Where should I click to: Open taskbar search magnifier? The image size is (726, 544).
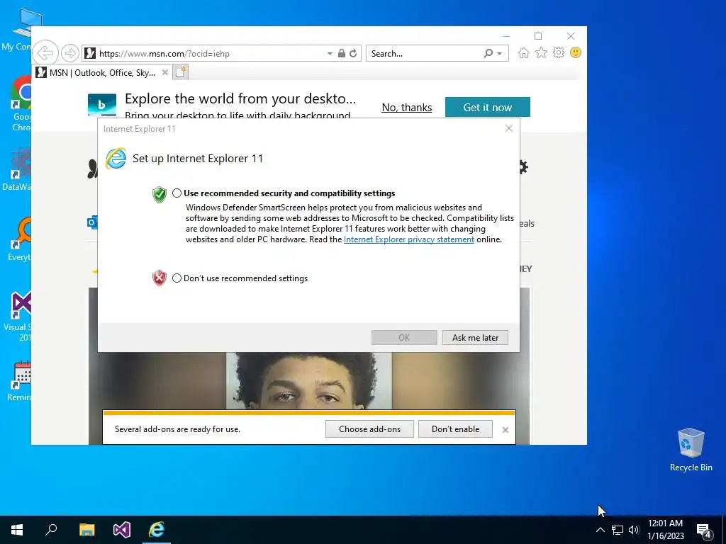(x=51, y=530)
